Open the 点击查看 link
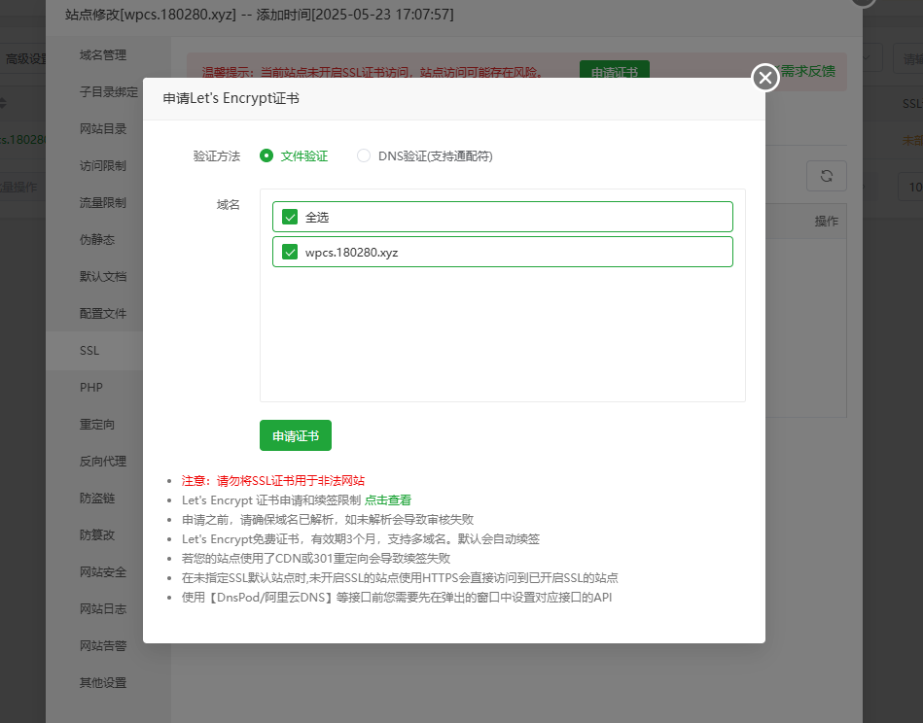 388,499
